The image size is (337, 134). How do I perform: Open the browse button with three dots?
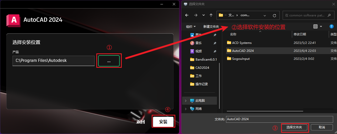(109, 61)
